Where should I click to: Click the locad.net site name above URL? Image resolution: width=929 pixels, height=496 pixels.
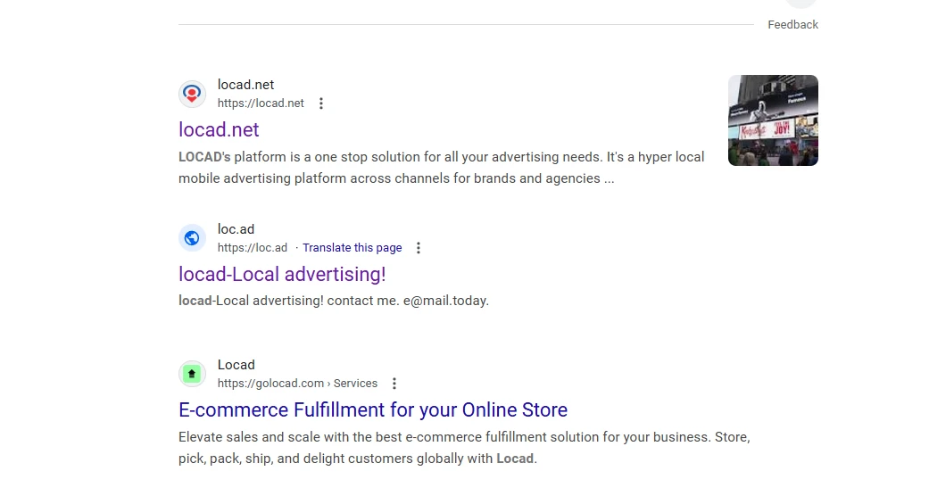click(x=245, y=85)
